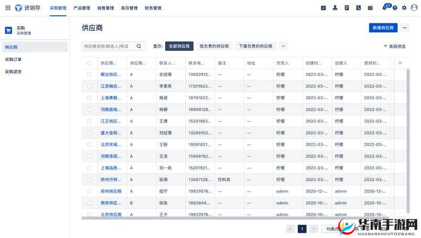Open column settings icon in table header
The image size is (421, 238).
pos(400,63)
